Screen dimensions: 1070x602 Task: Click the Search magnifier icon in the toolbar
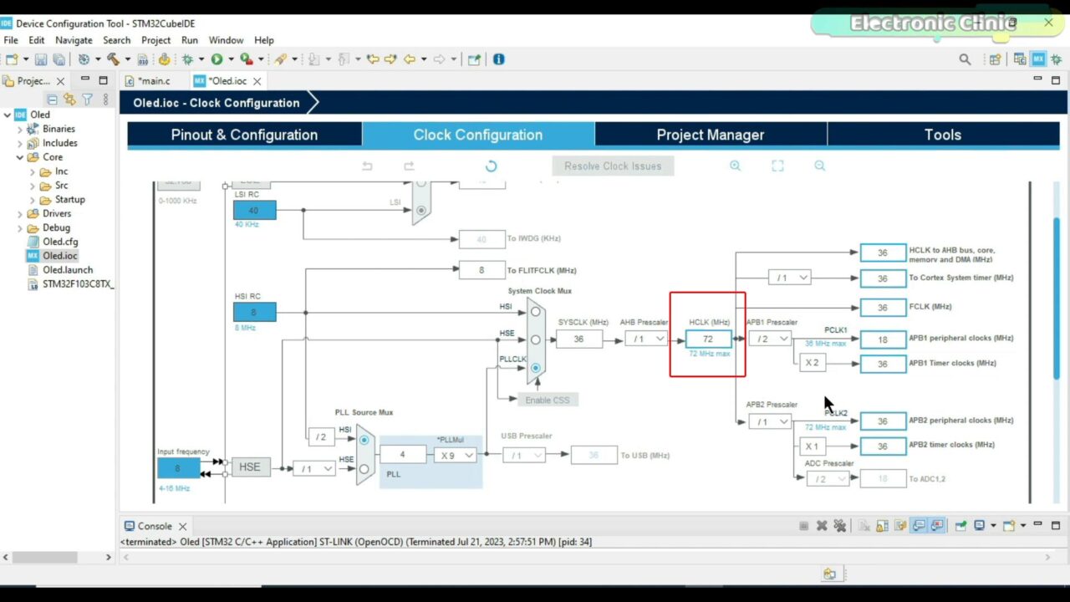966,59
